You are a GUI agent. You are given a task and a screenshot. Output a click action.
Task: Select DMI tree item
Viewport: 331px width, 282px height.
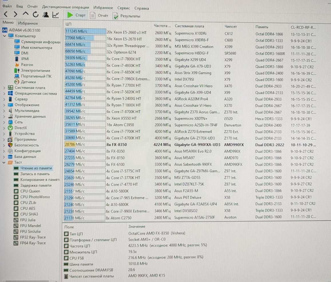coord(21,53)
